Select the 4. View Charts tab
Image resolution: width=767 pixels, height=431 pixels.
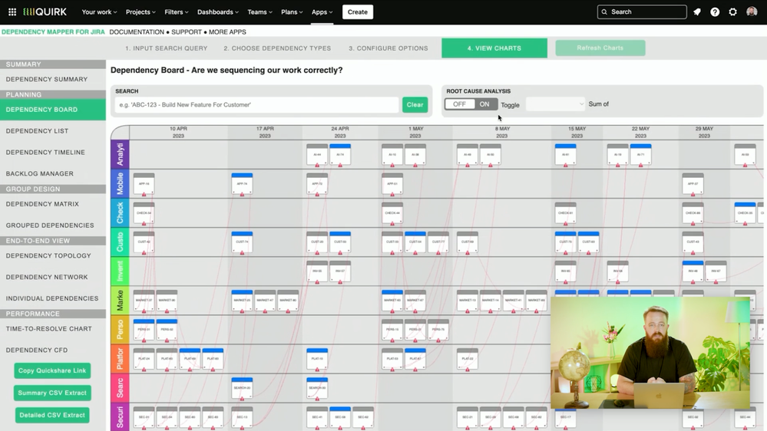(494, 48)
